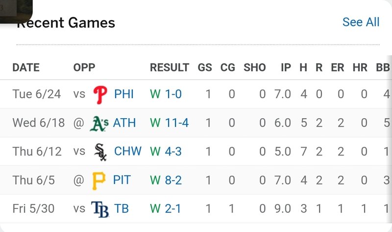The image size is (392, 232).
Task: View the W 1-0 game result
Action: 166,94
